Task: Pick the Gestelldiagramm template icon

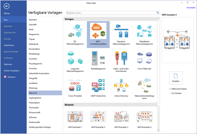Action: 98,58
